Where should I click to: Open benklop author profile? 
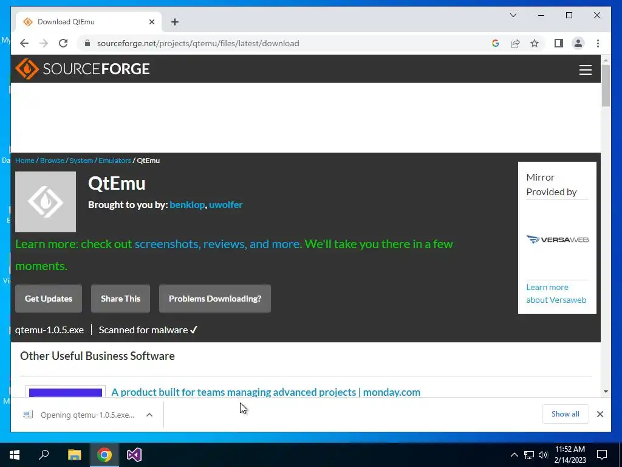pyautogui.click(x=187, y=204)
